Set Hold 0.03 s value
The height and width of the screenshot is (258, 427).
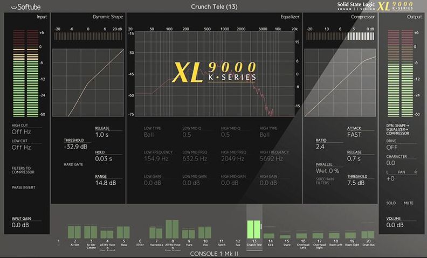[x=104, y=159]
